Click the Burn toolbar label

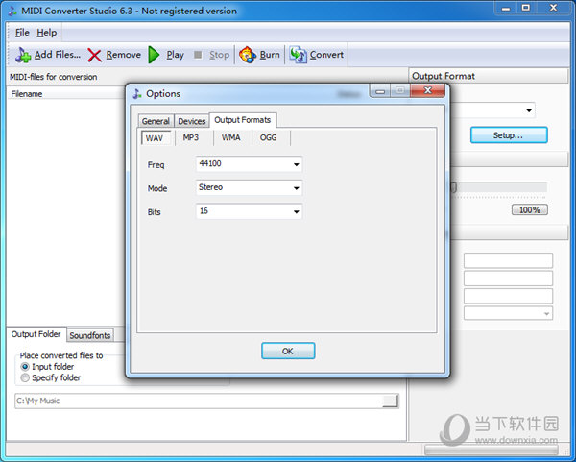coord(270,55)
